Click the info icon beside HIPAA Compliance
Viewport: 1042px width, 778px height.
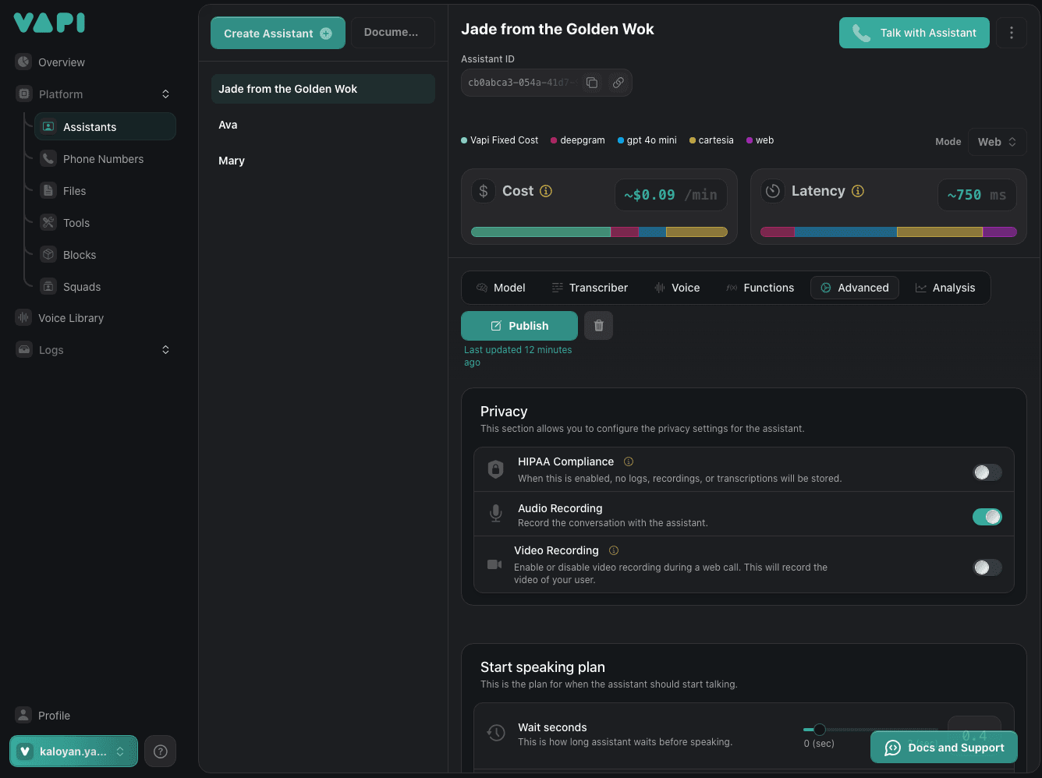click(629, 461)
